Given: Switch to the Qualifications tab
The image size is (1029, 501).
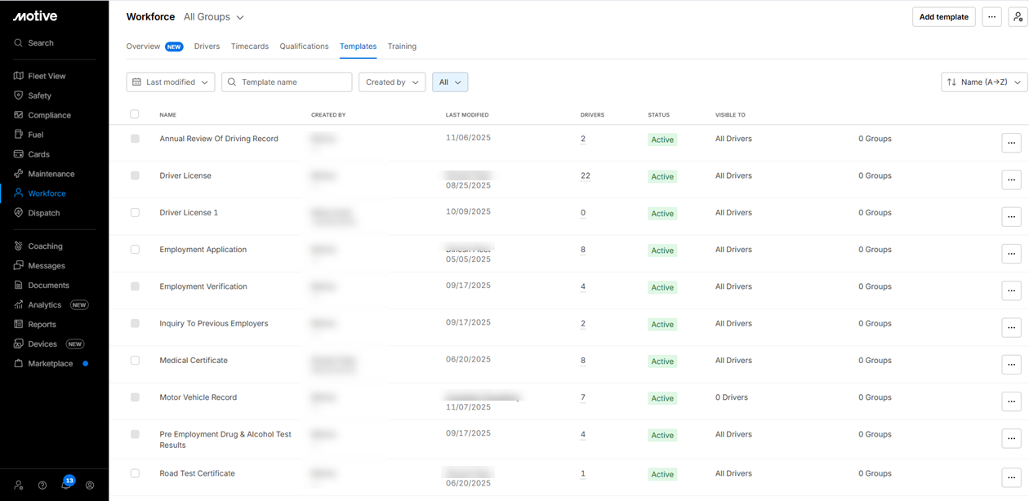Looking at the screenshot, I should 304,47.
